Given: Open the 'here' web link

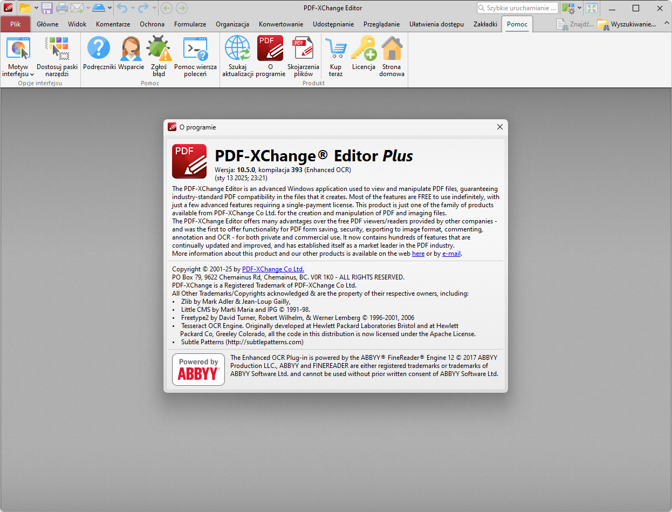Looking at the screenshot, I should (x=418, y=254).
